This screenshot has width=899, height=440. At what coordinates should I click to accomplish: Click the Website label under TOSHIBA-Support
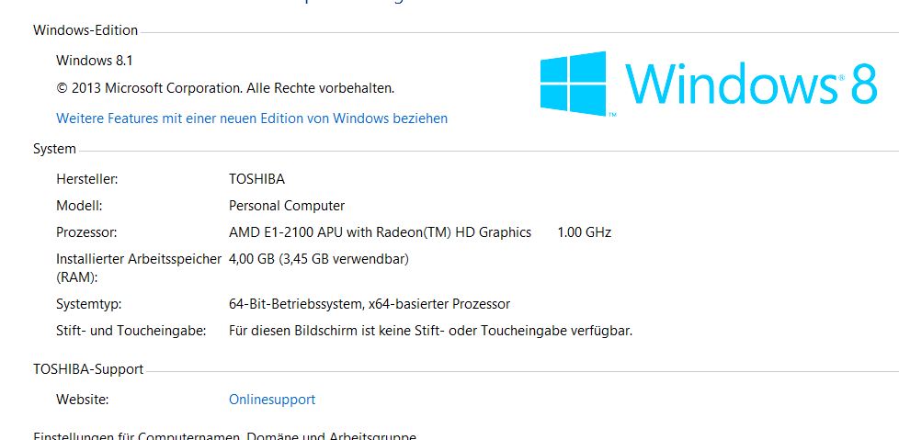(x=82, y=400)
